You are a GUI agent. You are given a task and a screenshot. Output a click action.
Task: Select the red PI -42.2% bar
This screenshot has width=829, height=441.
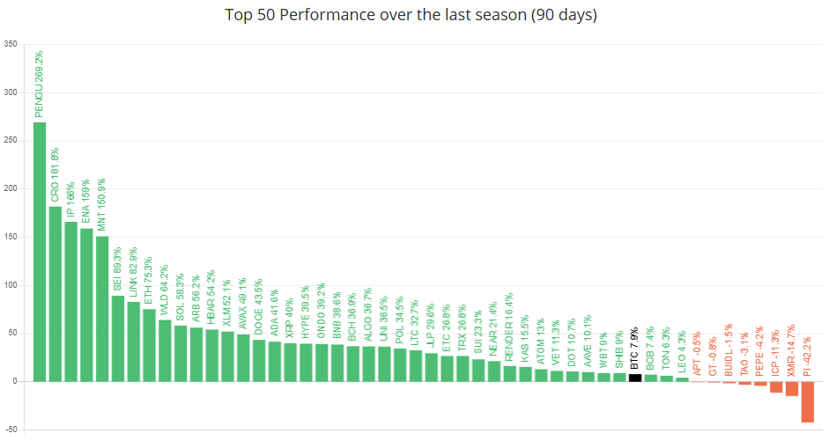click(x=807, y=401)
